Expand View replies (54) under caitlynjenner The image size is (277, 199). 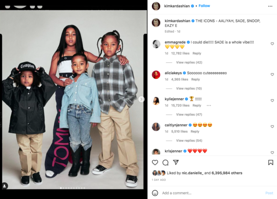pyautogui.click(x=189, y=141)
